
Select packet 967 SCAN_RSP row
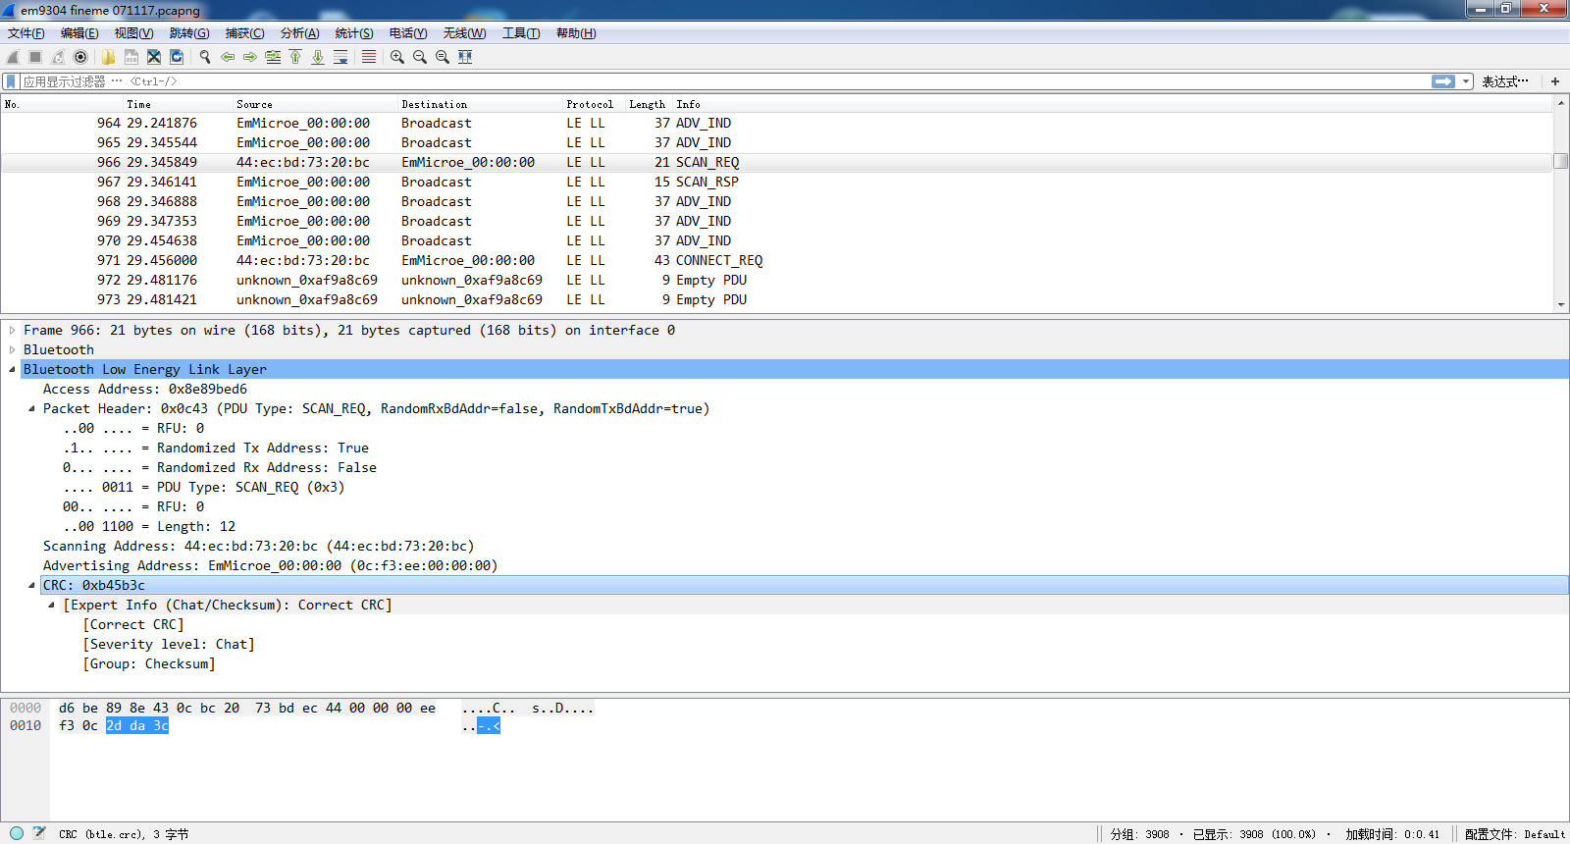pyautogui.click(x=776, y=182)
